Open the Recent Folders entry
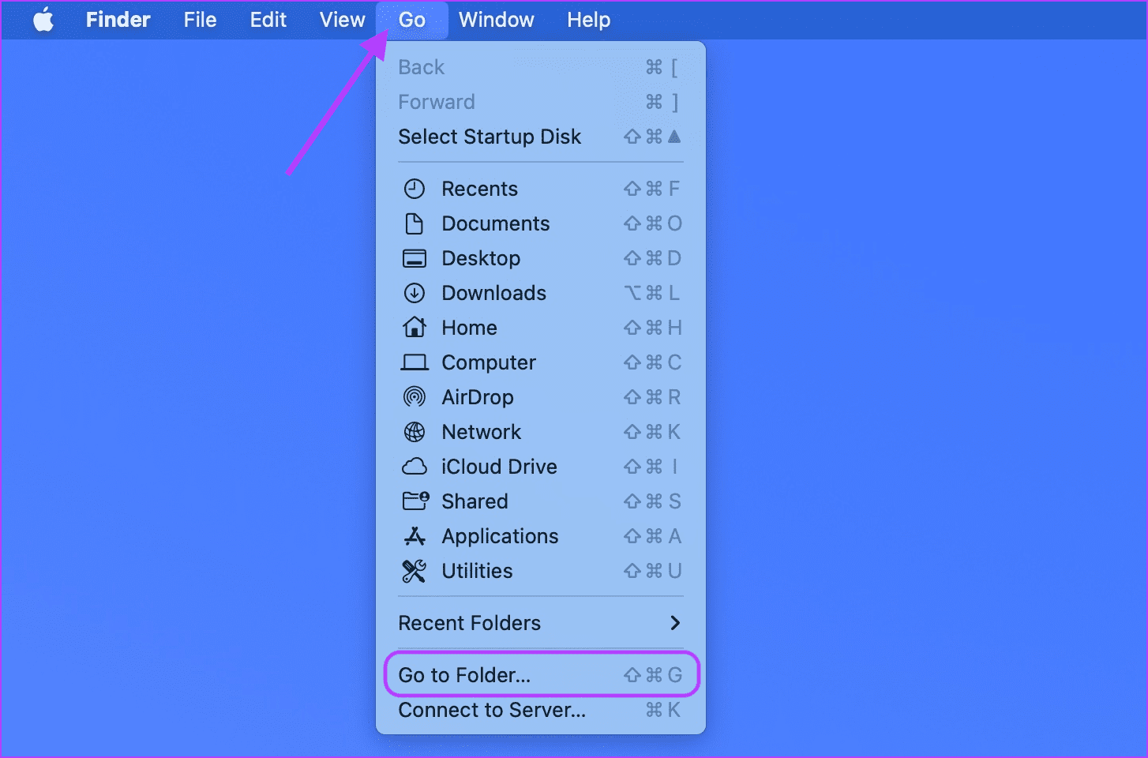The image size is (1148, 758). pyautogui.click(x=541, y=623)
